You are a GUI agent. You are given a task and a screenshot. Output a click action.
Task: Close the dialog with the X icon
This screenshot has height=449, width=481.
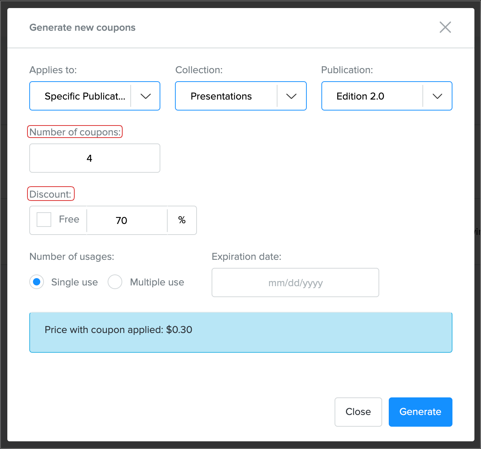445,27
